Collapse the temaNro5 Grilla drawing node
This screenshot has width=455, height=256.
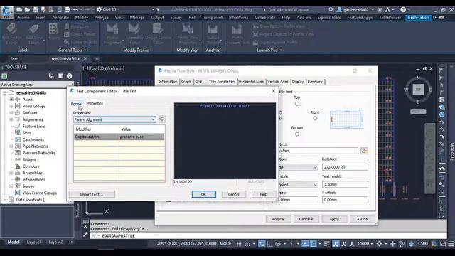5,93
